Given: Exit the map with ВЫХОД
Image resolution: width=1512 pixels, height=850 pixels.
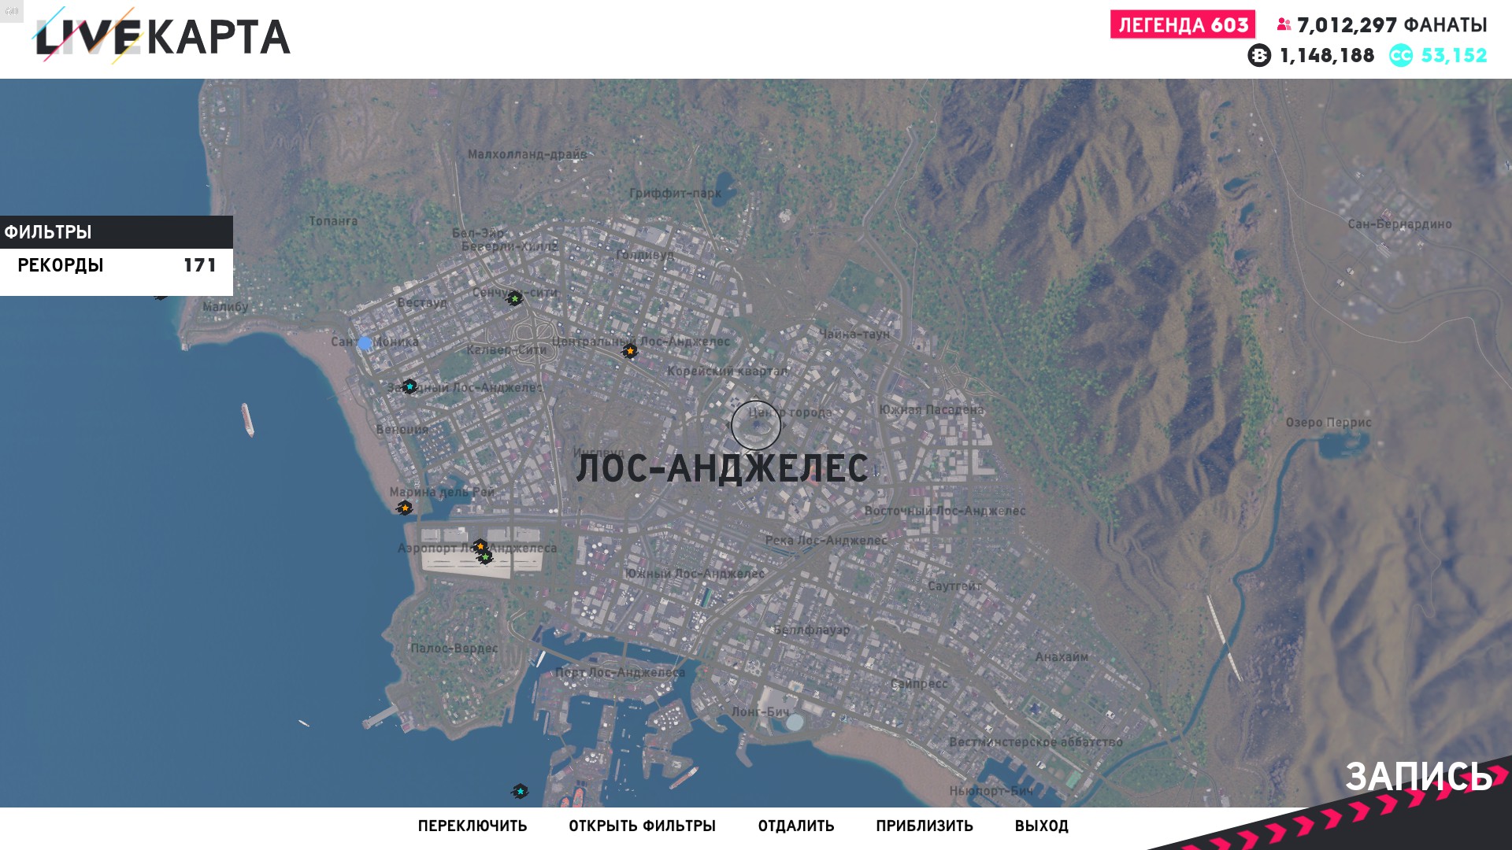Looking at the screenshot, I should (1041, 826).
